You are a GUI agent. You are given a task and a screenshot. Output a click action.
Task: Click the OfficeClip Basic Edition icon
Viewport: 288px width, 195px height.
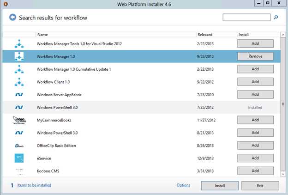pyautogui.click(x=19, y=146)
